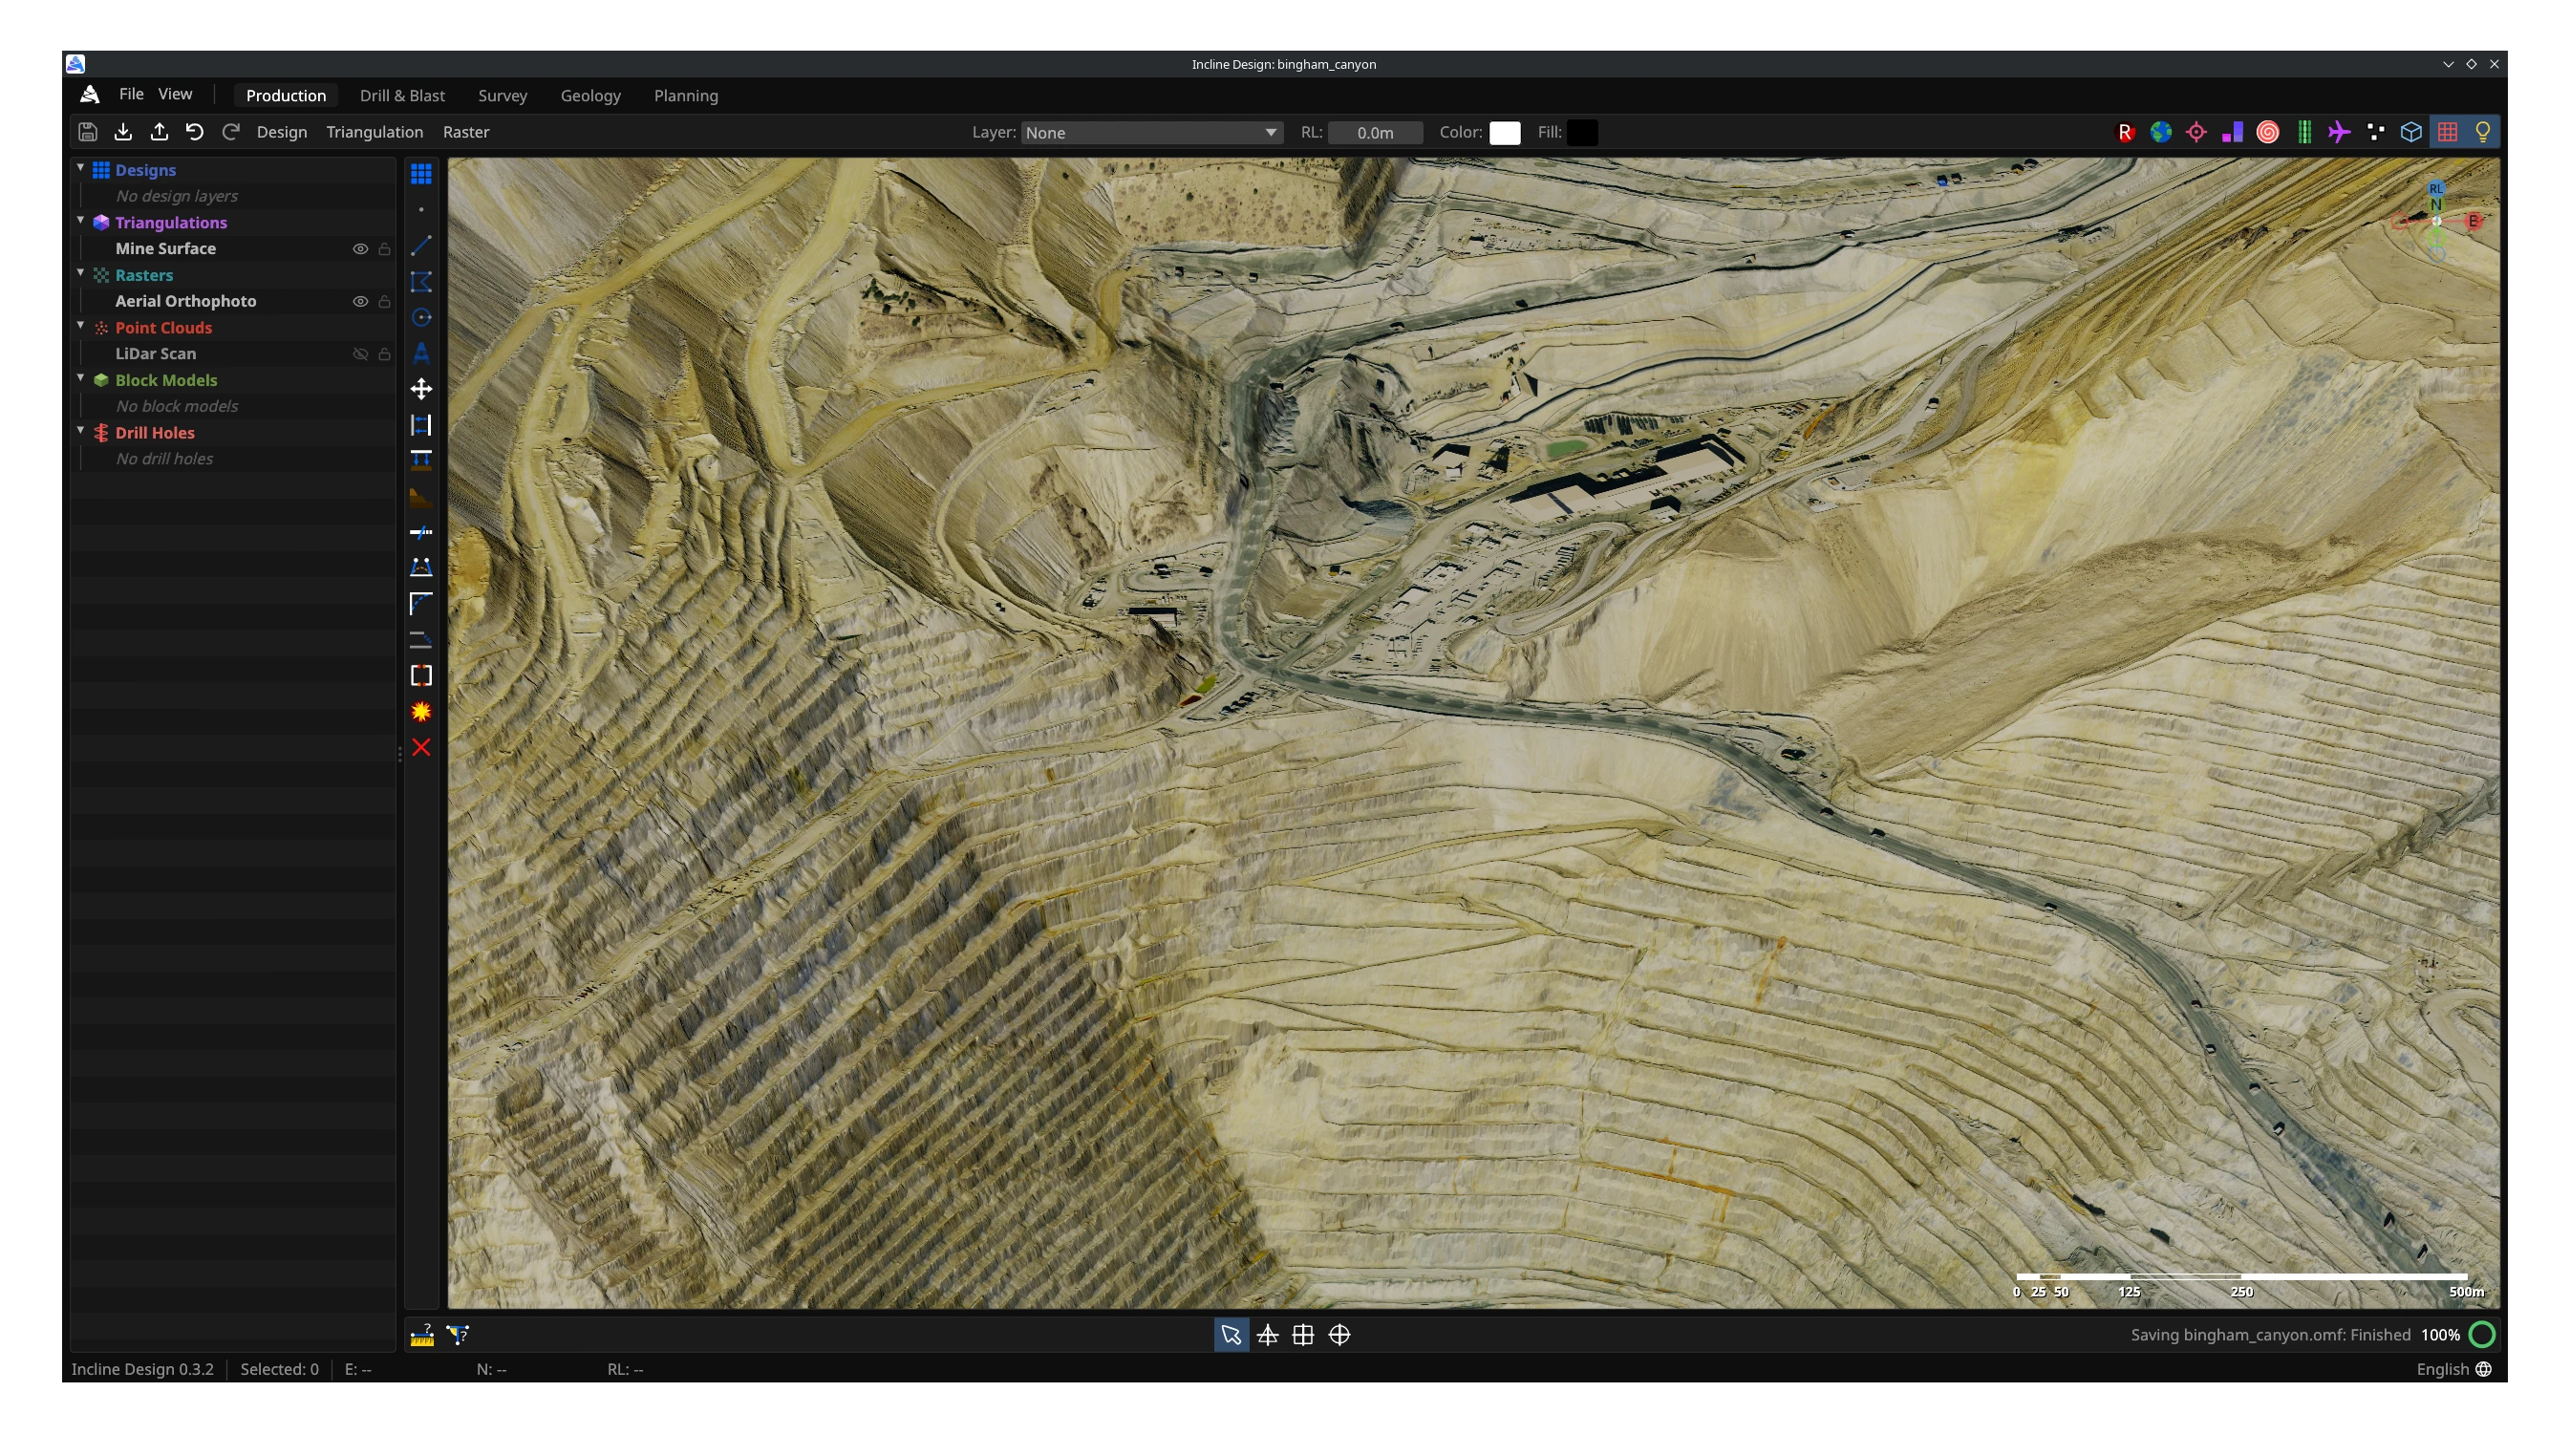Undo the last action

(195, 132)
